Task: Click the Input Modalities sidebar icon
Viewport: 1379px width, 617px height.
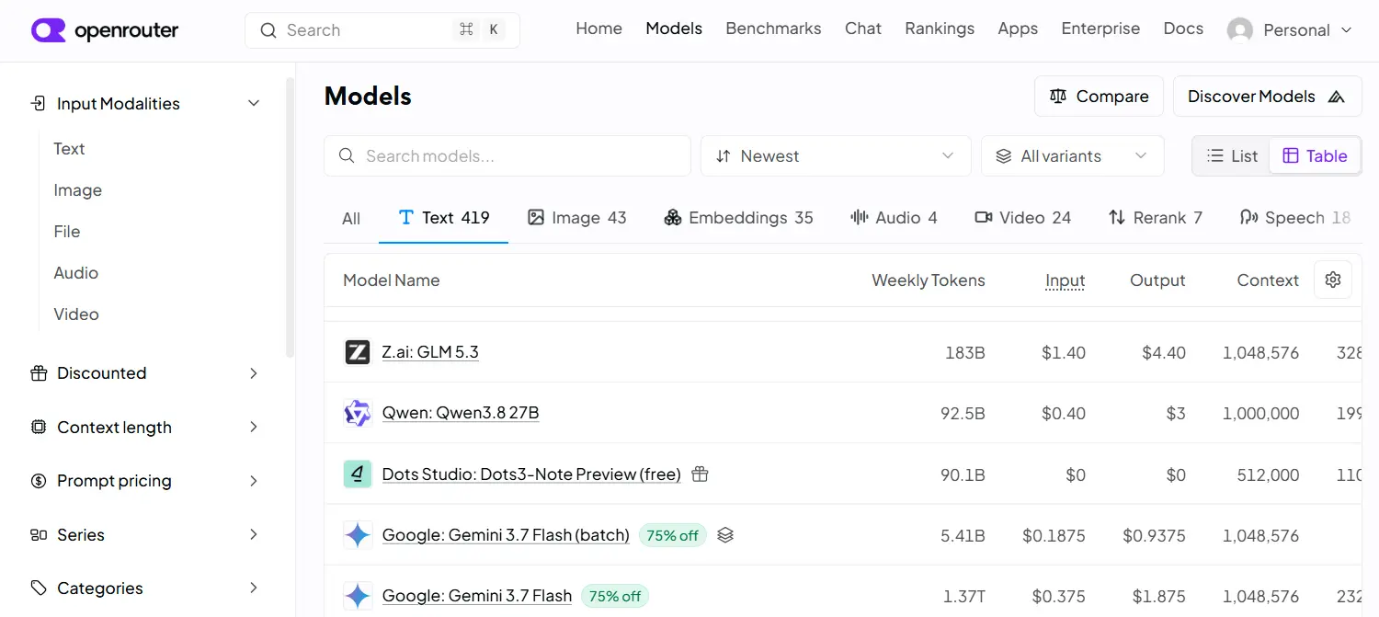Action: click(x=39, y=103)
